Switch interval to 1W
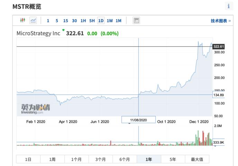 coord(110,21)
